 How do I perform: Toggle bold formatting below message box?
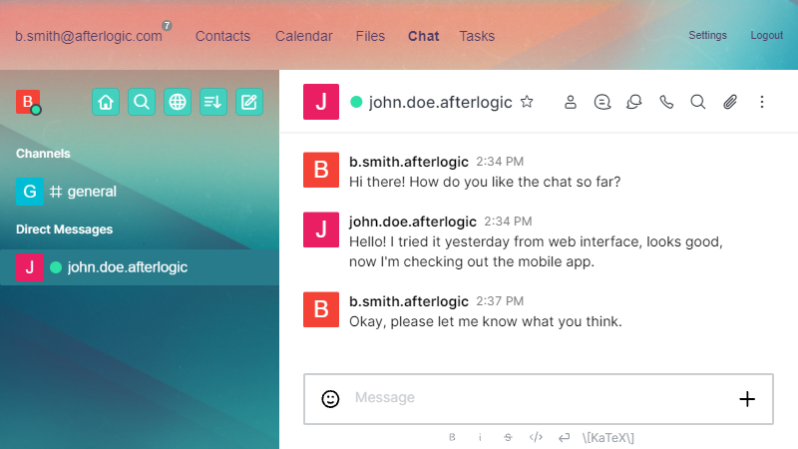[452, 437]
